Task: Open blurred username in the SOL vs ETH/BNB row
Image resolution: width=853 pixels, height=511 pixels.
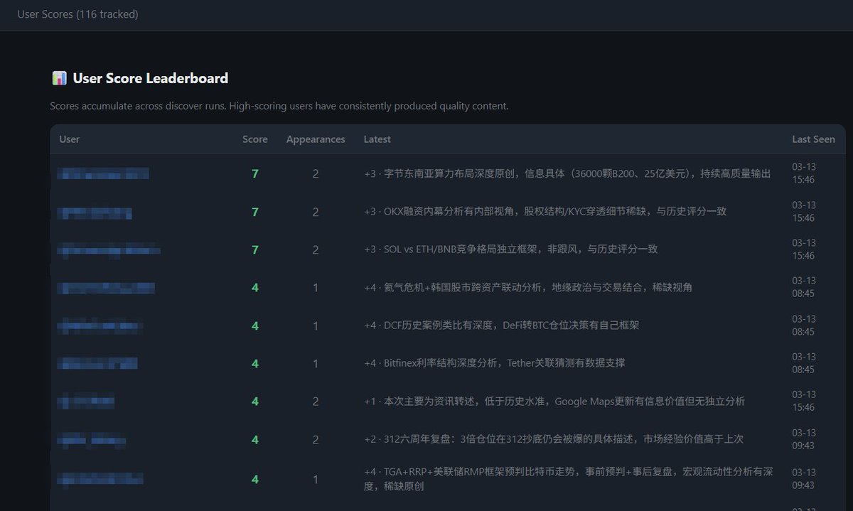Action: 109,249
